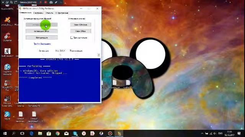Open the Action Center notifications
Screen dimensions: 245x137
point(239,134)
